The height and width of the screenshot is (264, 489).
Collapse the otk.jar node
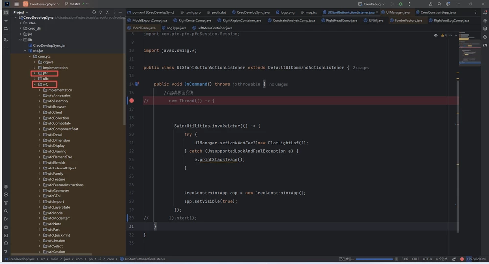pyautogui.click(x=25, y=50)
